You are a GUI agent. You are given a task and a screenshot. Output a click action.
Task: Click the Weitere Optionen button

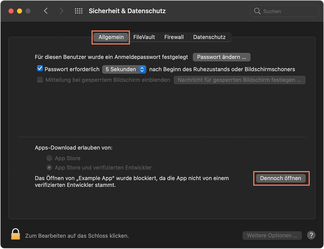(272, 236)
